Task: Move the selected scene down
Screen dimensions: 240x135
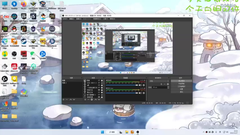Action: tap(74, 100)
